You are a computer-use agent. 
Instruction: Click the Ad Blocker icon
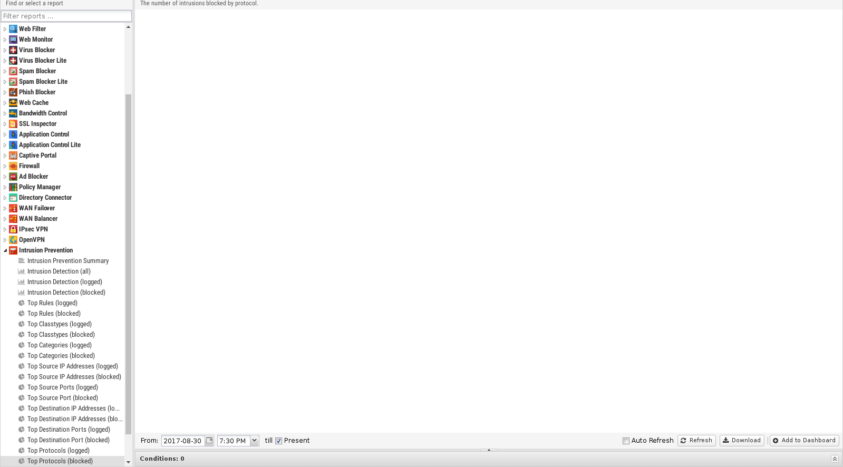[13, 177]
